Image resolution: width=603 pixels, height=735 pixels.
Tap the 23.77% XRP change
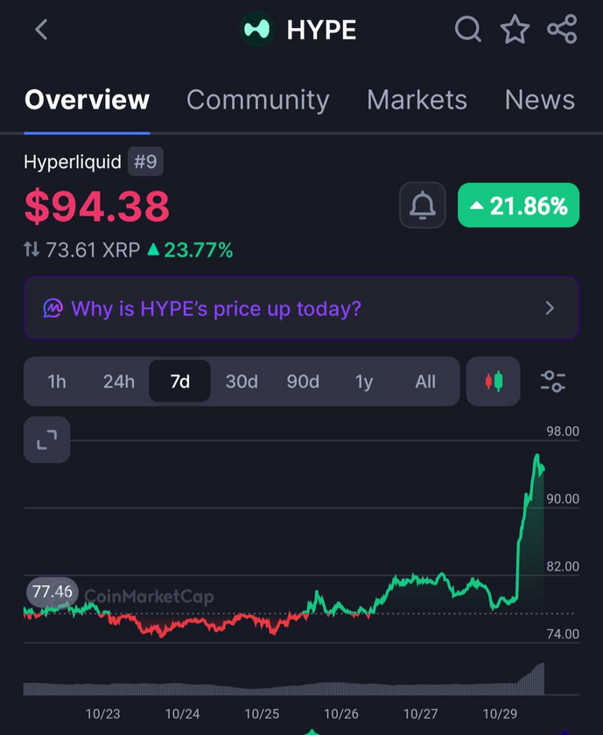(191, 250)
